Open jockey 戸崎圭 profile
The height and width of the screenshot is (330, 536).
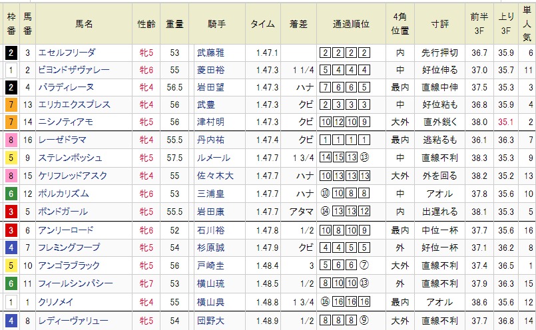[209, 265]
